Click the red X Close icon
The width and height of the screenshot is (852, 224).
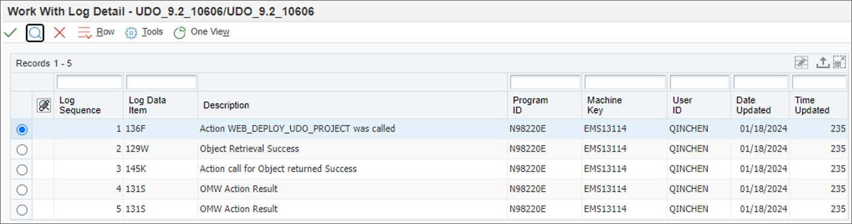pos(60,33)
